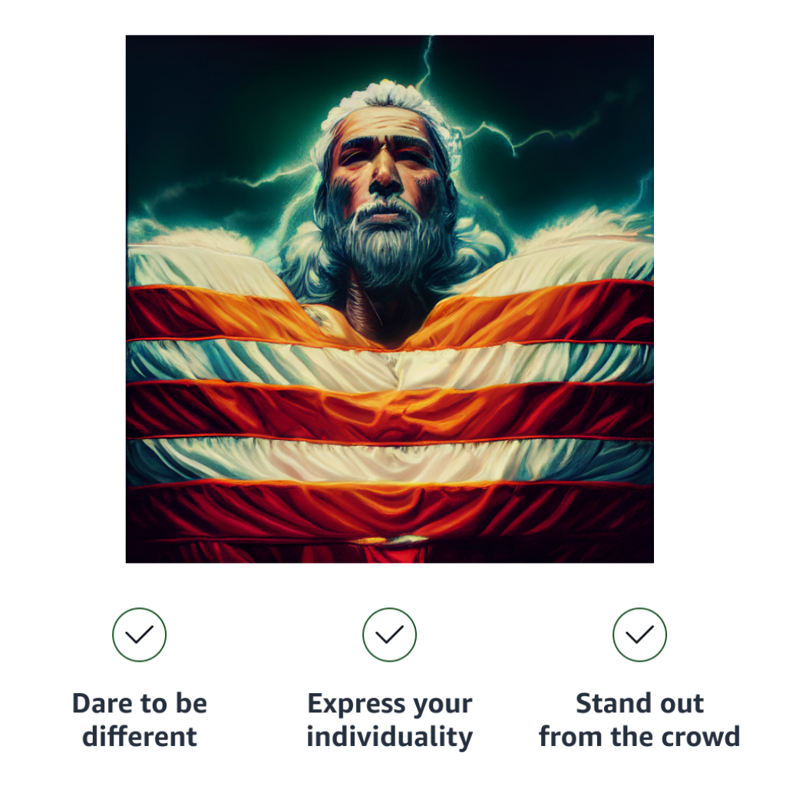The width and height of the screenshot is (786, 786).
Task: Click the checkmark icon above "Stand out from the crowd"
Action: 639,635
